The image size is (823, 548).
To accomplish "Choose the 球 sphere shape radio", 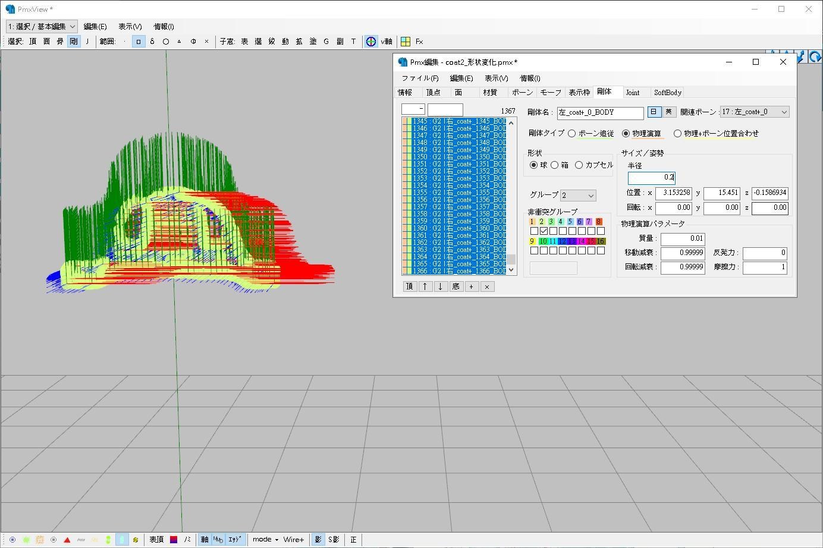I will point(538,165).
